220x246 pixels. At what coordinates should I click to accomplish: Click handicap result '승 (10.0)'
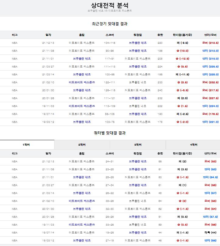[182, 51]
